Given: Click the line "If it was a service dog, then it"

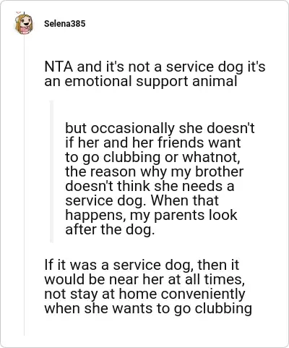Looking at the screenshot, I should coord(142,266).
